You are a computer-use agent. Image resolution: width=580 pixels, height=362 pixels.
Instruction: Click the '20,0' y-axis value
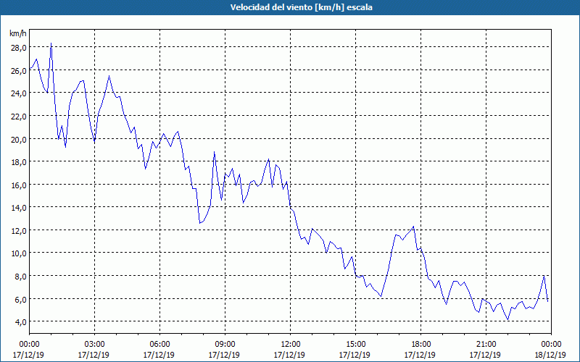coord(19,139)
